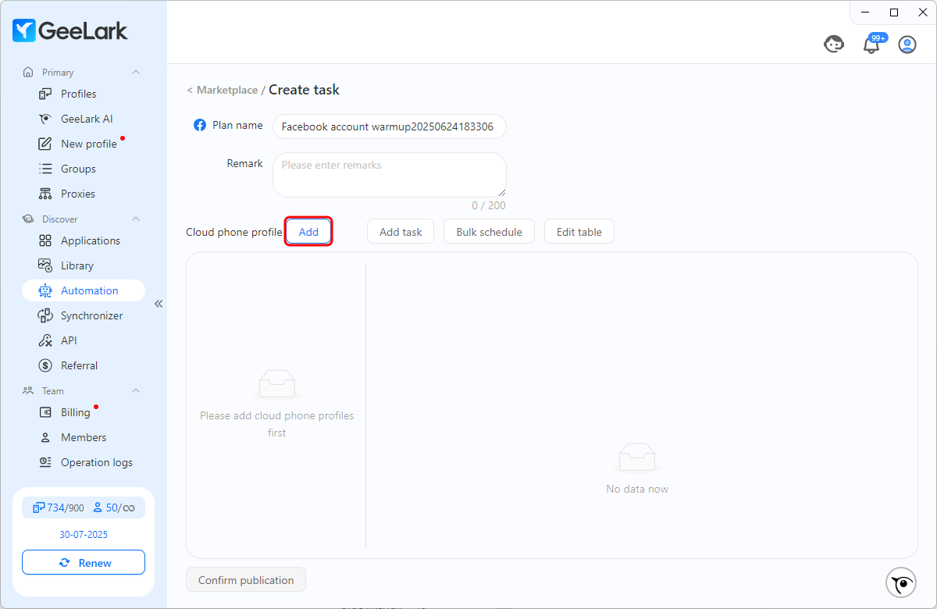Viewport: 937px width, 609px height.
Task: Click the Remark field label
Action: pyautogui.click(x=244, y=163)
